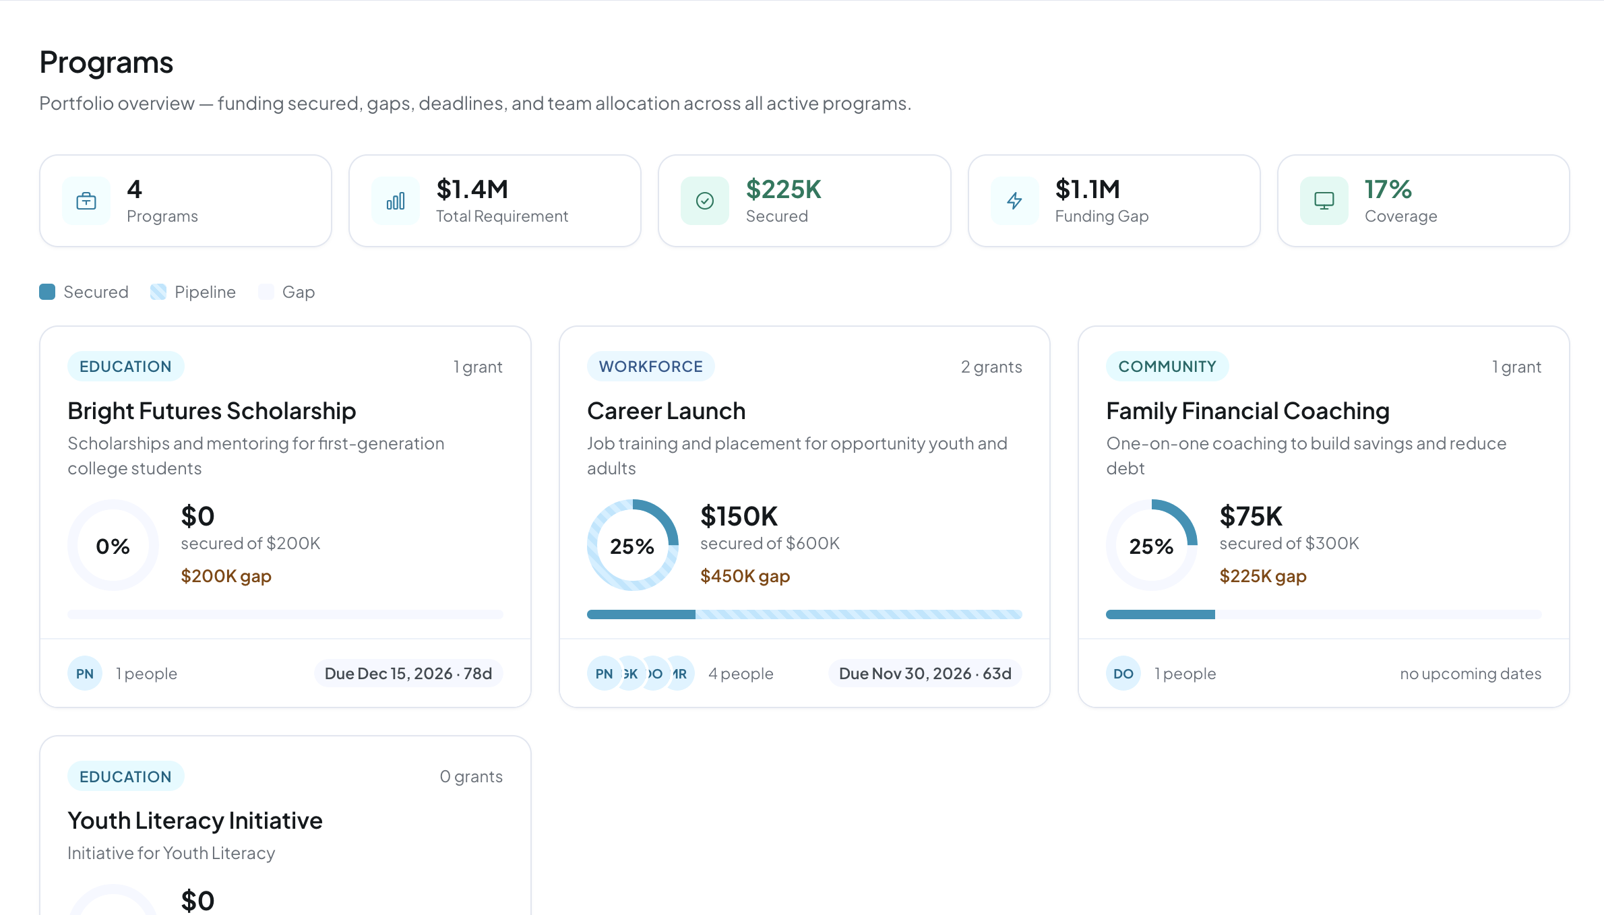Click 'secured of $200K' text
The width and height of the screenshot is (1604, 915).
[x=250, y=543]
